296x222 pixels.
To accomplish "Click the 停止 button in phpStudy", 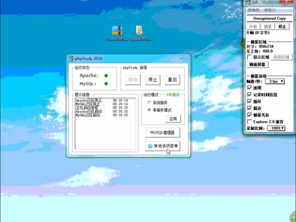I will pyautogui.click(x=153, y=80).
